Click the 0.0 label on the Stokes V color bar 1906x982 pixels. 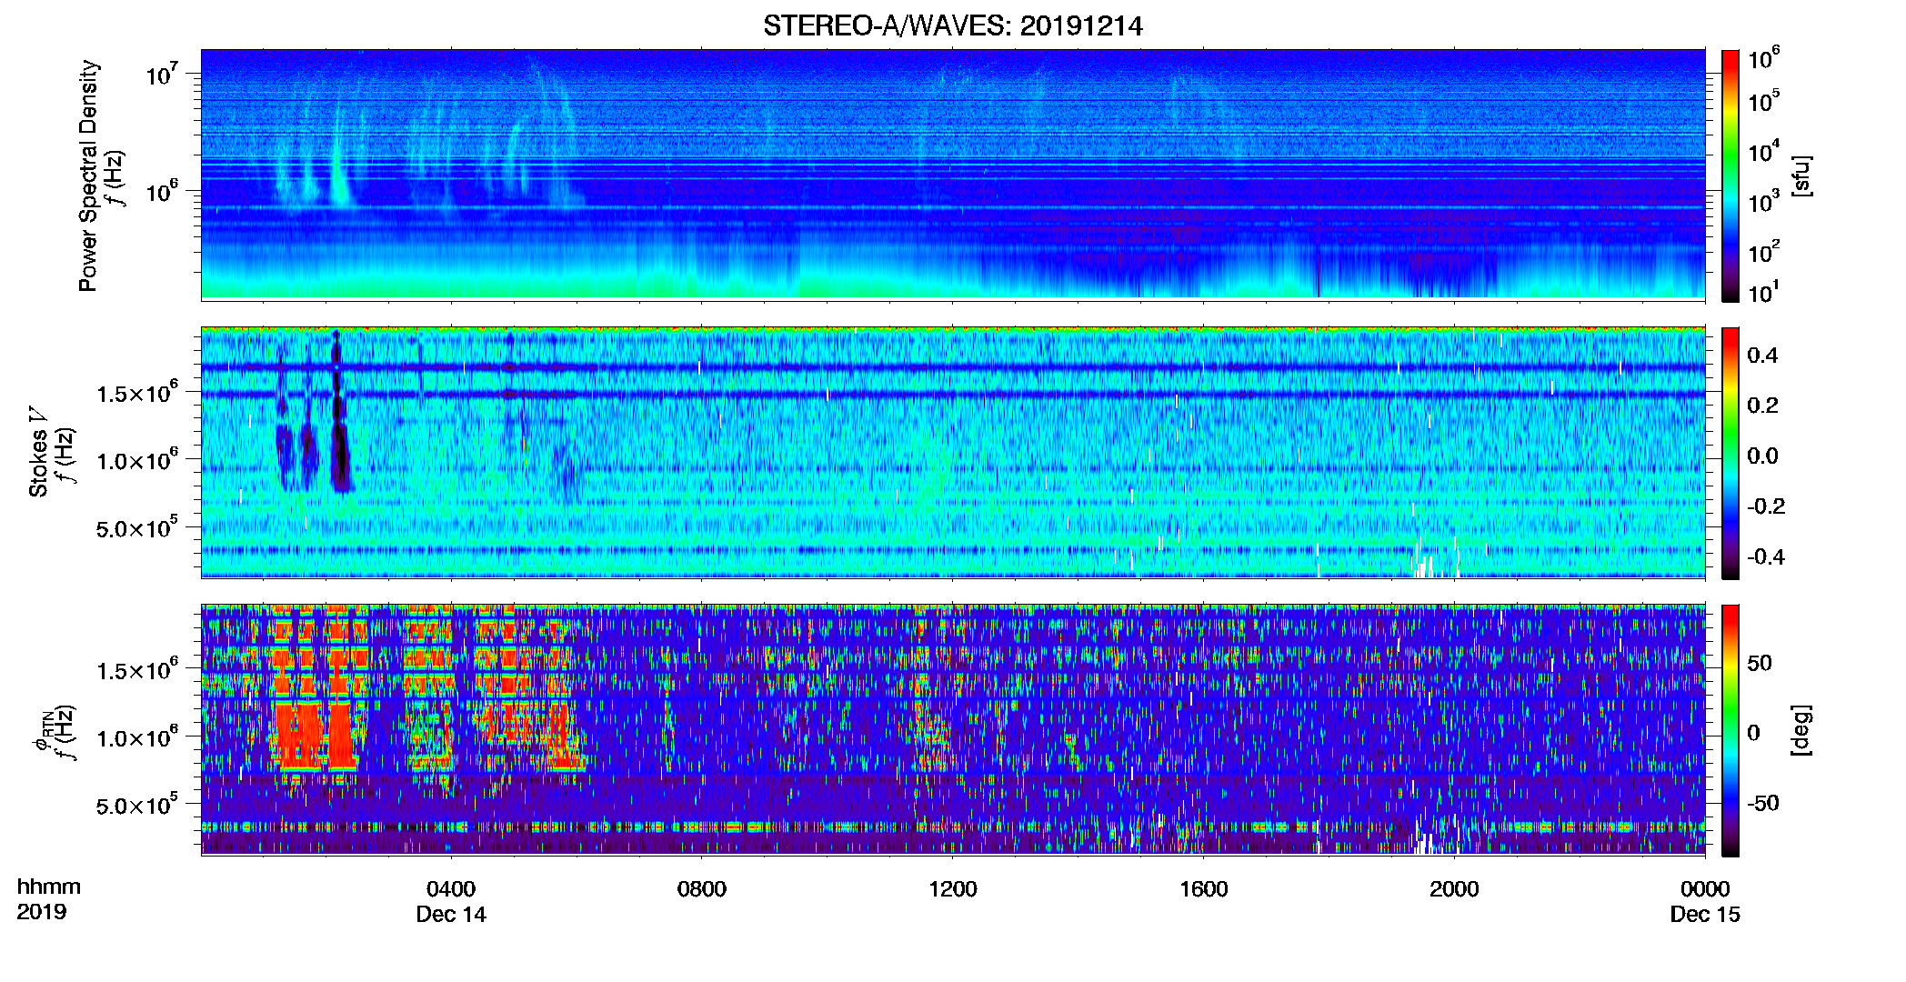[1762, 456]
